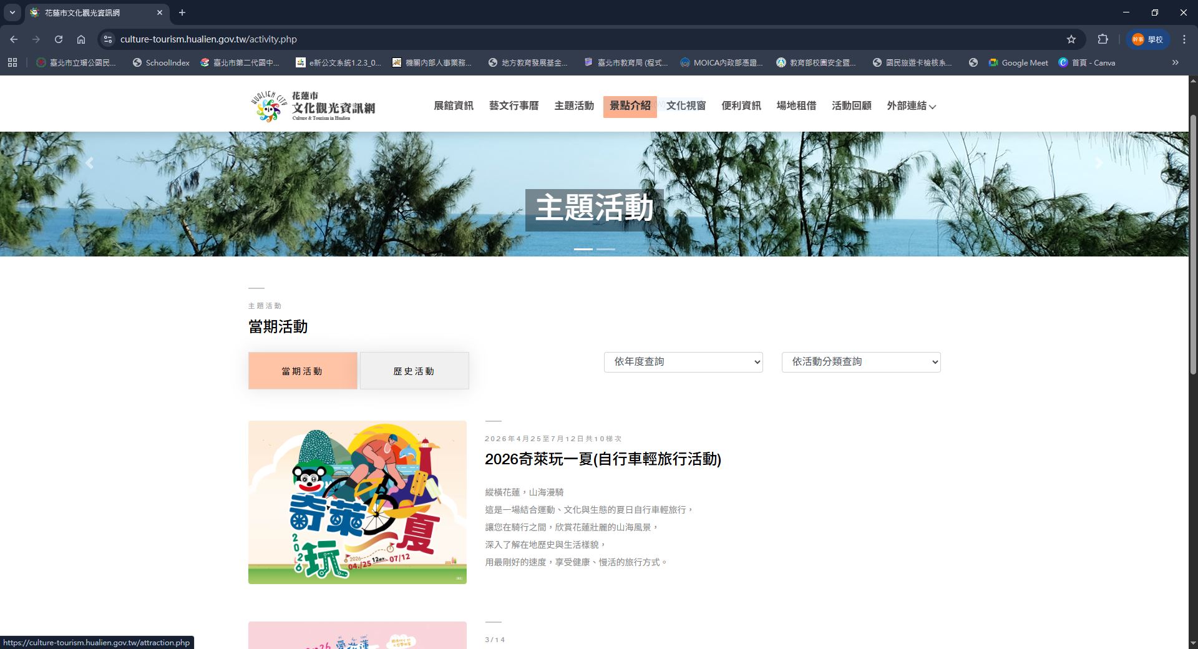Switch to 歷史活動 listing
This screenshot has width=1198, height=649.
click(414, 370)
